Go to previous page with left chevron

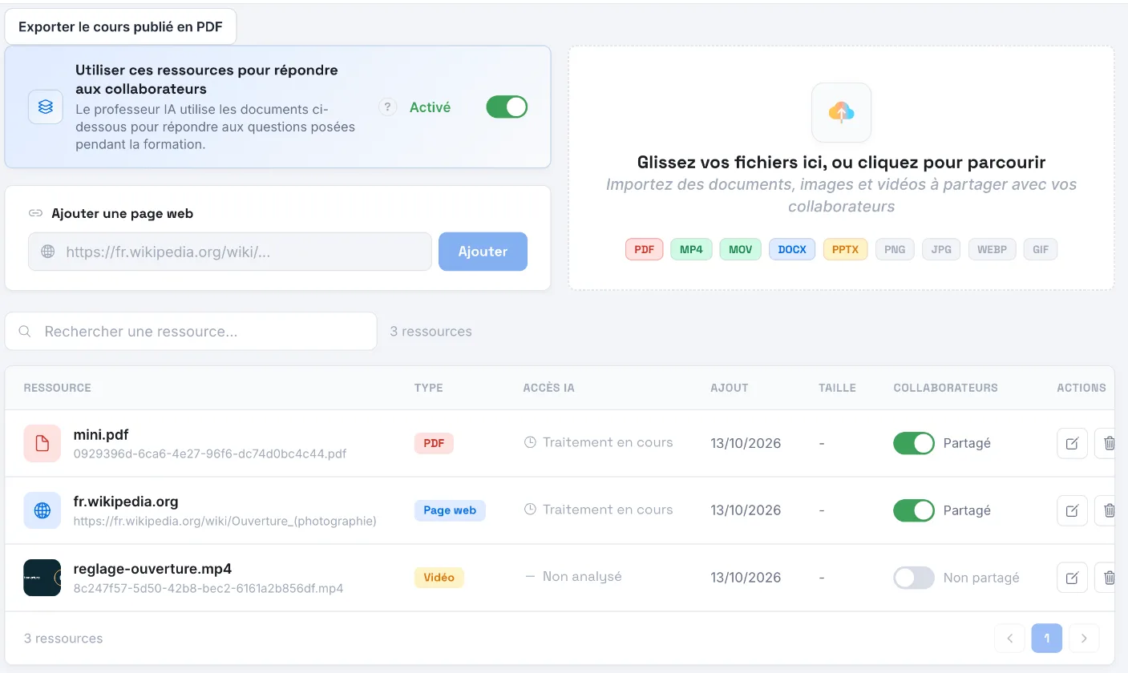1009,639
